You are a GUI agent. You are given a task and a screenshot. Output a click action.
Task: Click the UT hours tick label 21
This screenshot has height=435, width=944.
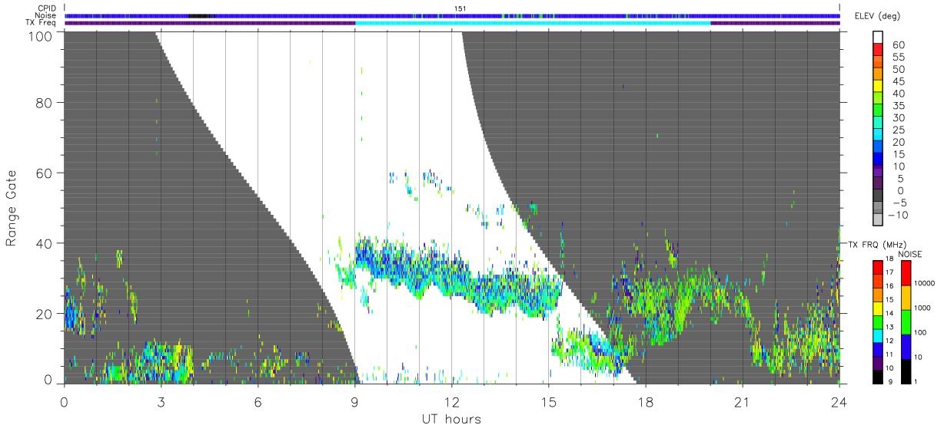[x=742, y=402]
